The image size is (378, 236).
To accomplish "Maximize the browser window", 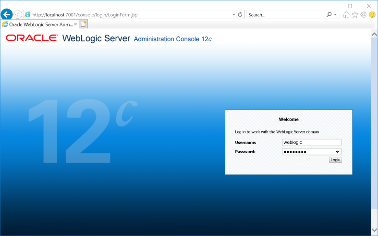I will click(x=350, y=6).
